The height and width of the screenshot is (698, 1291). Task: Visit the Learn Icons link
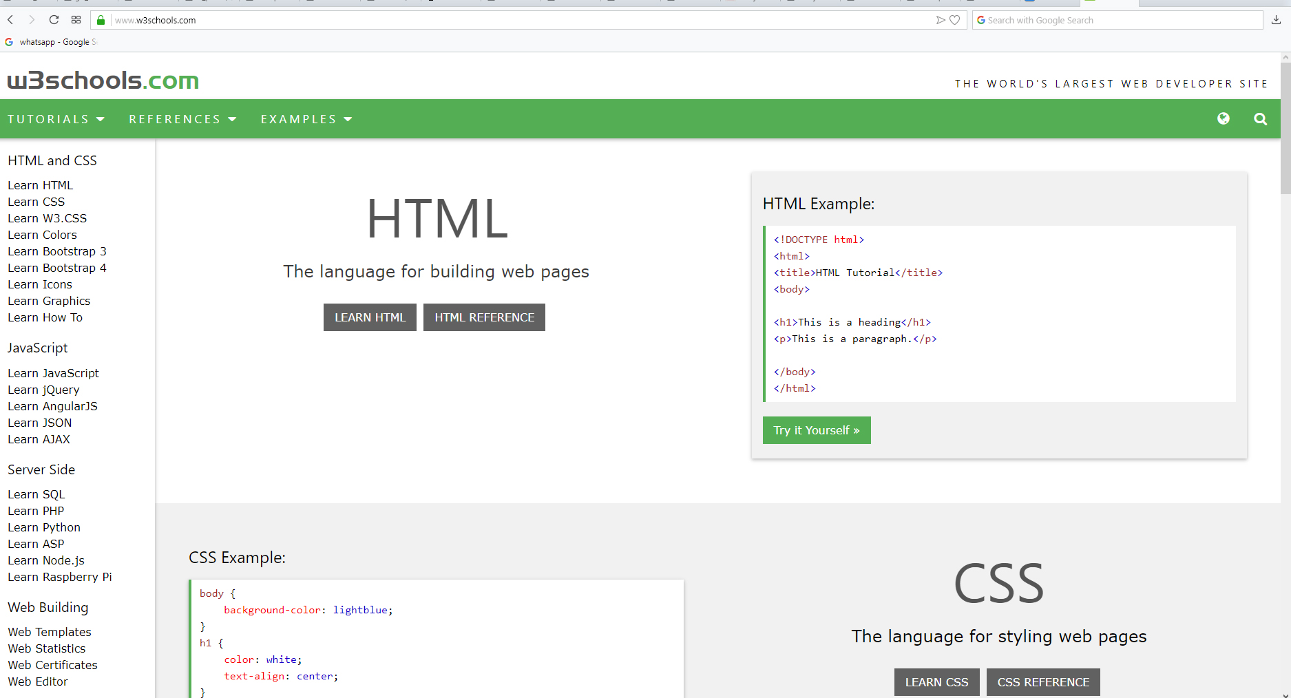(40, 284)
